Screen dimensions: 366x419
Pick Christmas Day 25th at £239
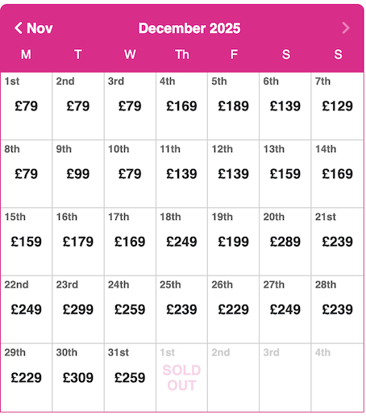point(181,309)
